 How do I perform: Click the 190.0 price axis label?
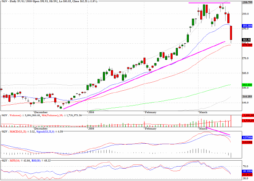246,28
